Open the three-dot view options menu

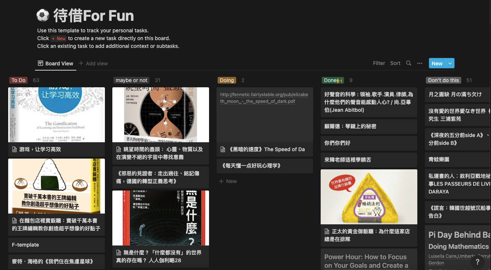[420, 63]
